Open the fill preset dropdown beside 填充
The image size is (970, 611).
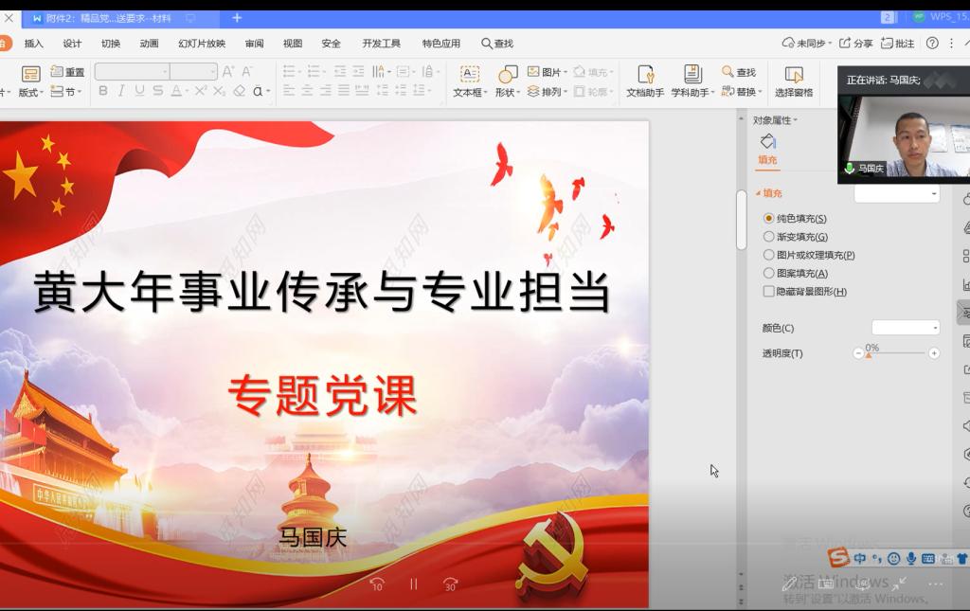[x=896, y=194]
